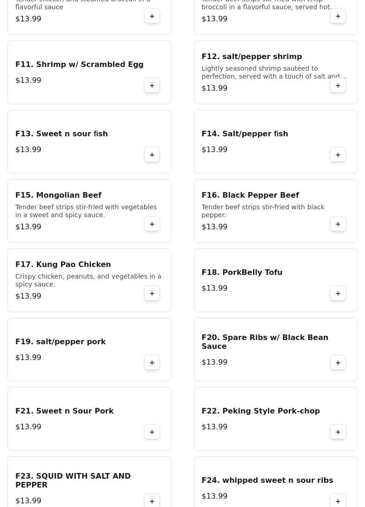Tap plus for F17 Kung Pao Chicken
The height and width of the screenshot is (507, 365).
tap(152, 294)
